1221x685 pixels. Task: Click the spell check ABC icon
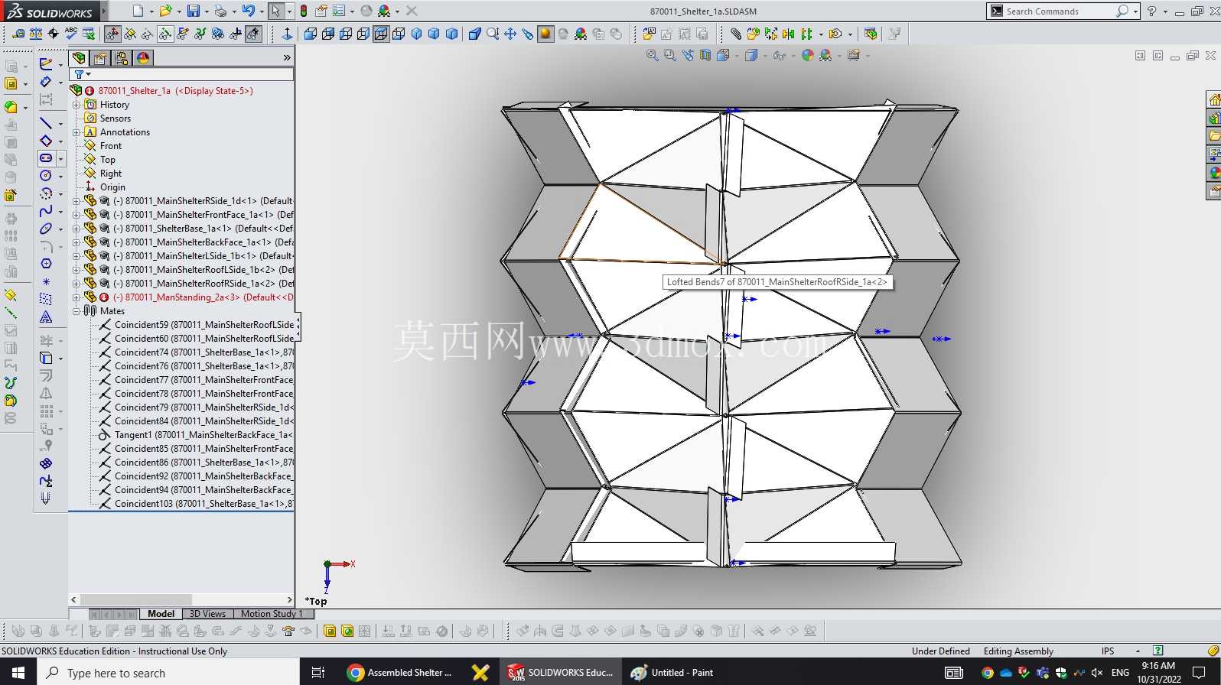click(x=71, y=33)
